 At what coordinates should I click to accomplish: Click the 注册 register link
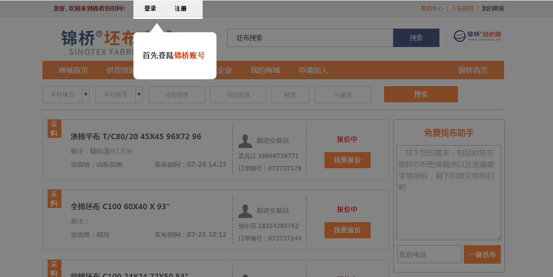[180, 9]
